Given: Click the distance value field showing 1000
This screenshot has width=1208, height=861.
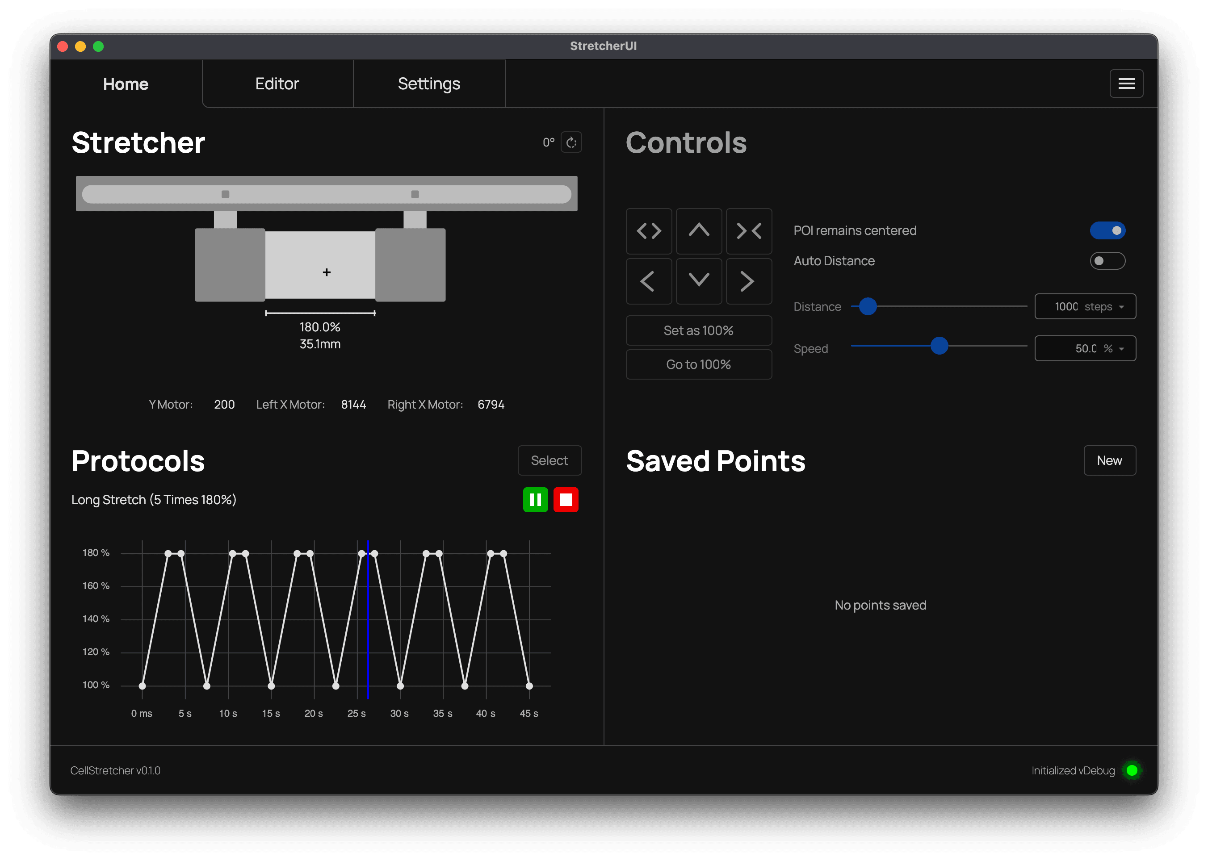Looking at the screenshot, I should (x=1065, y=306).
